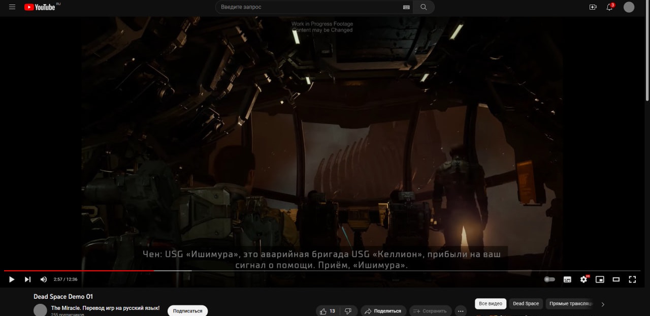Viewport: 650px width, 316px height.
Task: Enter fullscreen mode
Action: pos(632,279)
